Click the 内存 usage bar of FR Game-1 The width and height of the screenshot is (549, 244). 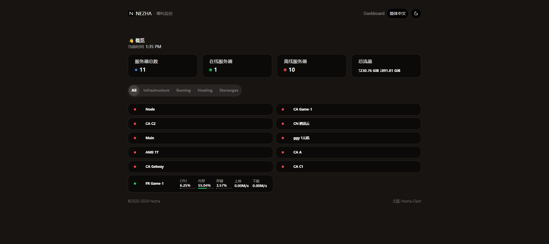tap(206, 188)
